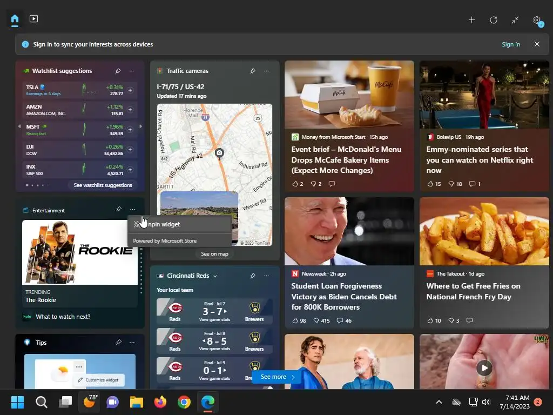The width and height of the screenshot is (553, 415).
Task: Open Windows Start menu
Action: (17, 402)
